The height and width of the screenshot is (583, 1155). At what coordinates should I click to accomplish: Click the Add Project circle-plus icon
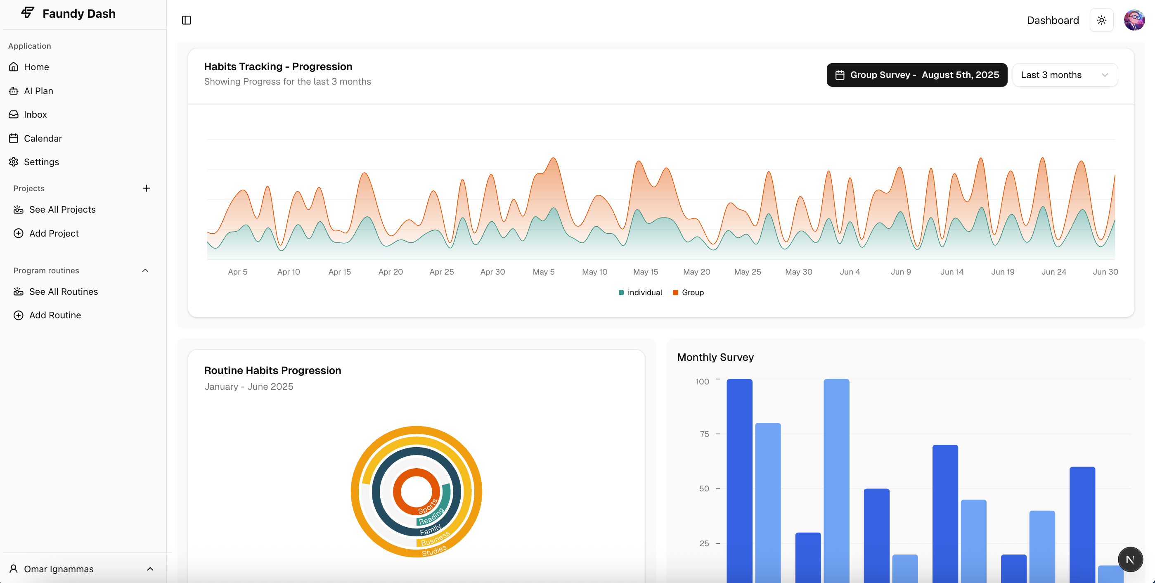[19, 233]
